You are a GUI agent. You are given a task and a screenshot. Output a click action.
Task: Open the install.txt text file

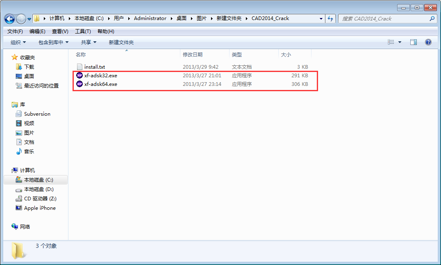(93, 67)
